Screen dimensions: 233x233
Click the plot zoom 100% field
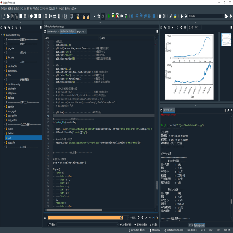(198, 27)
